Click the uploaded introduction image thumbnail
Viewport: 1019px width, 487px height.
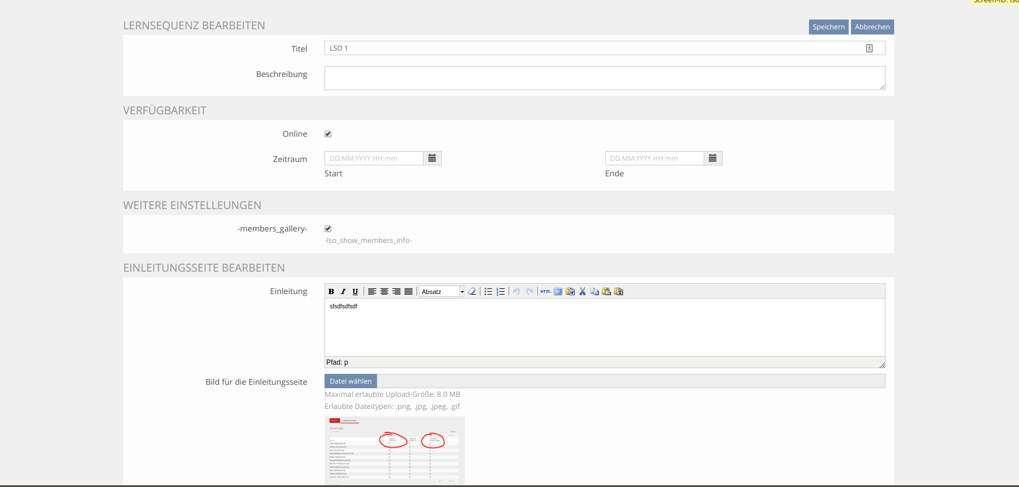(x=395, y=451)
